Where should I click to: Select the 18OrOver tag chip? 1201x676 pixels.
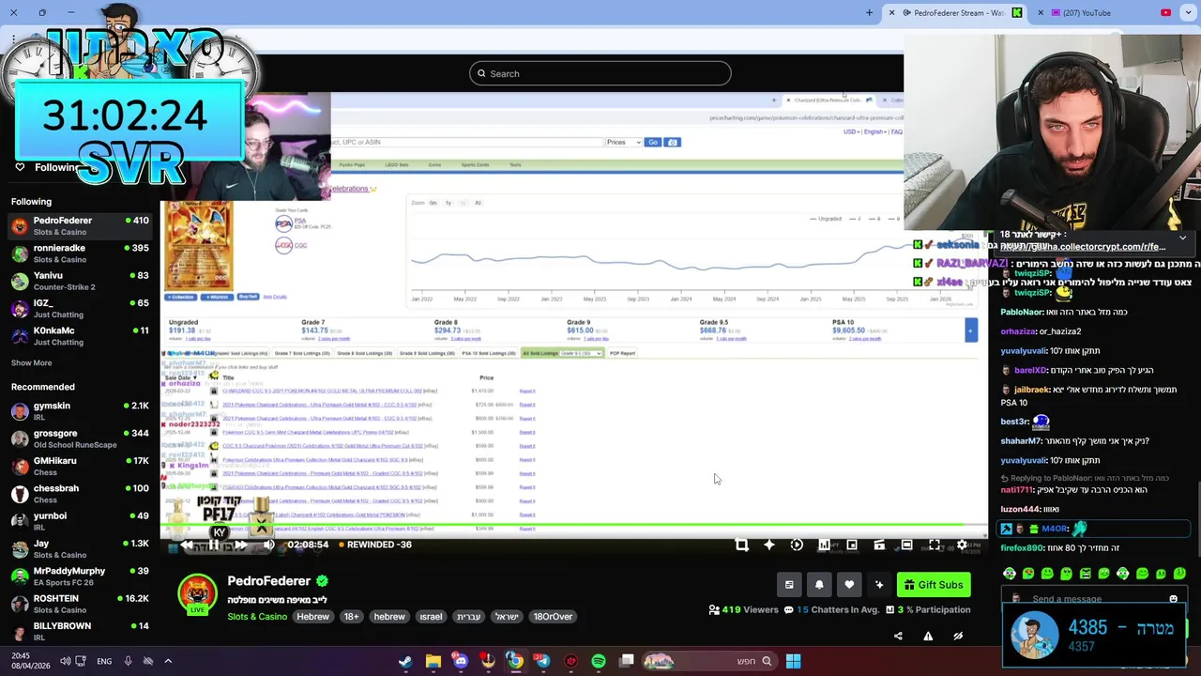click(553, 617)
